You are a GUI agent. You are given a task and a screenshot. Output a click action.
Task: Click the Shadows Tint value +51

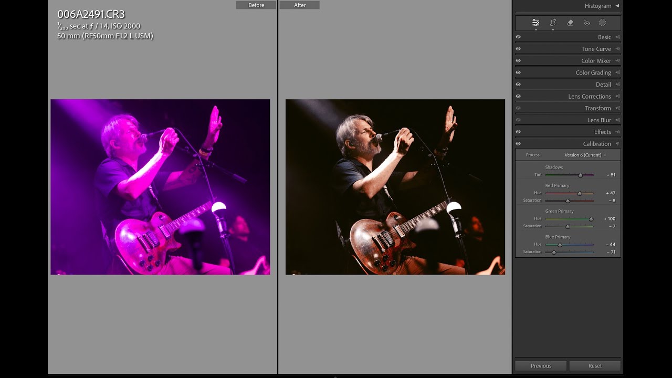coord(611,175)
